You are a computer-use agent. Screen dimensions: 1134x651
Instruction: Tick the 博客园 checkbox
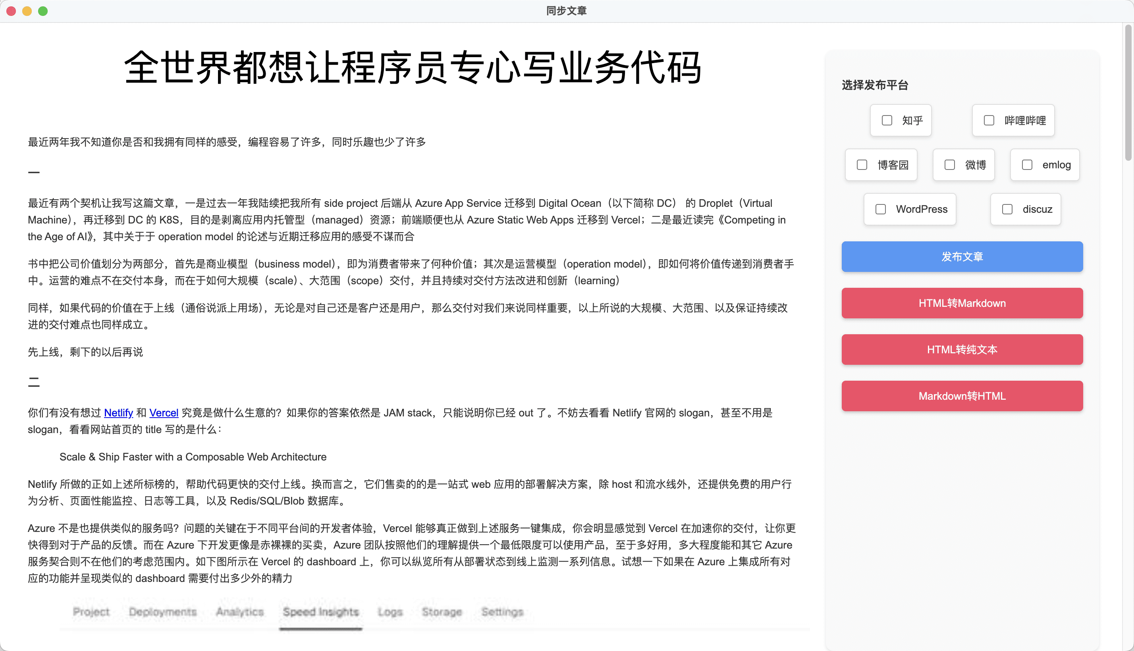click(862, 165)
